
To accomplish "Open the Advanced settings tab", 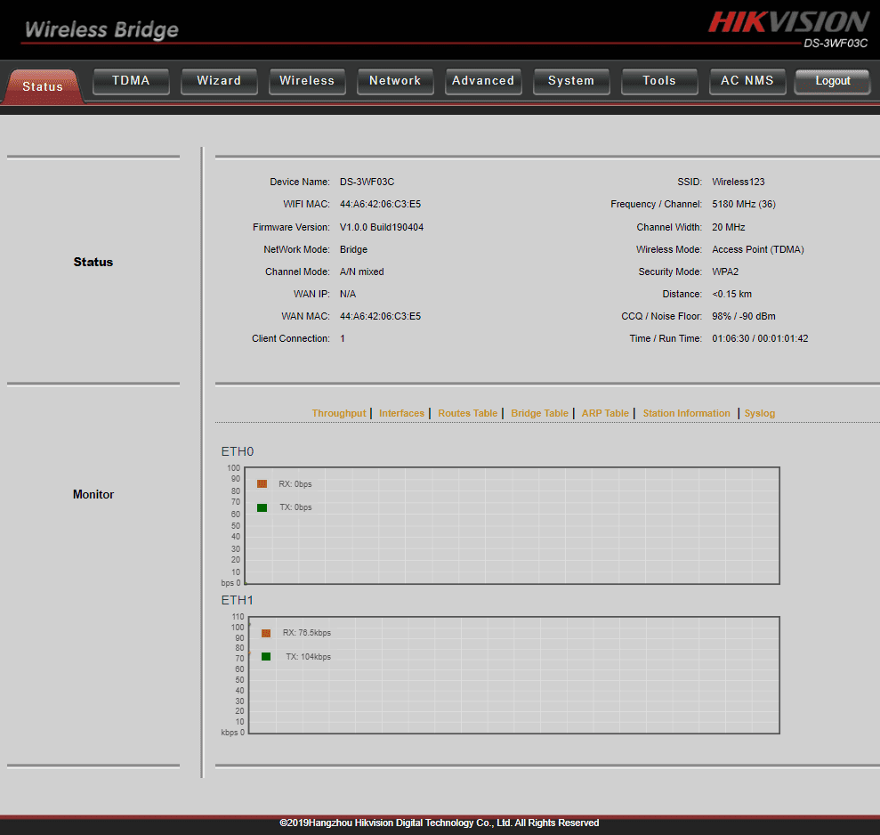I will pyautogui.click(x=483, y=81).
